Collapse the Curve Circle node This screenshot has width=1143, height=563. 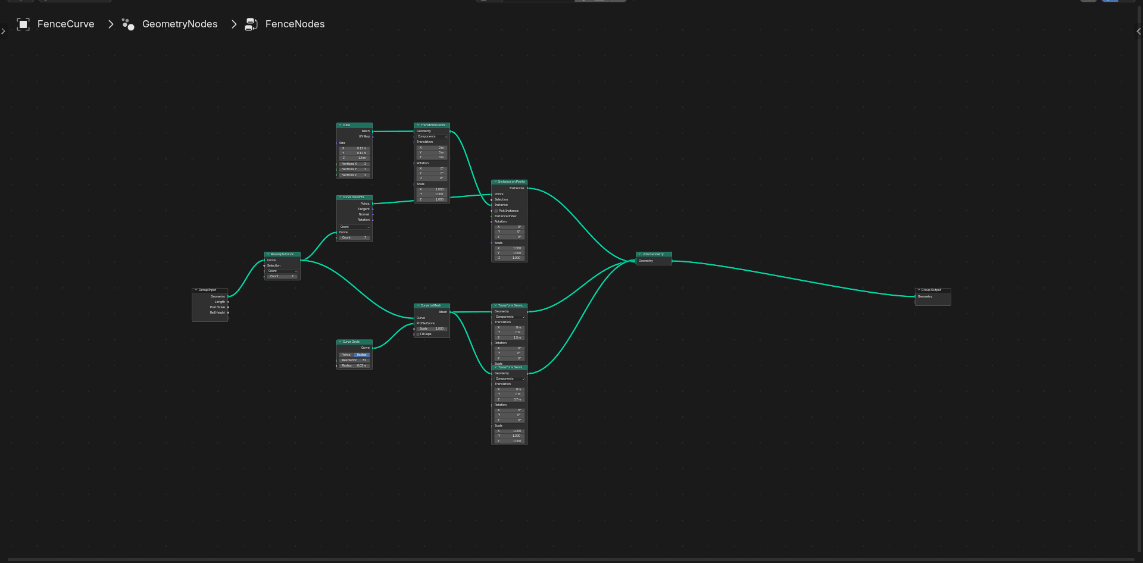pyautogui.click(x=340, y=342)
